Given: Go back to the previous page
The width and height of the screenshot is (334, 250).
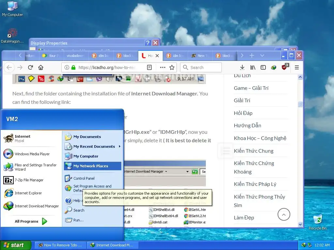Looking at the screenshot, I should tap(9, 67).
